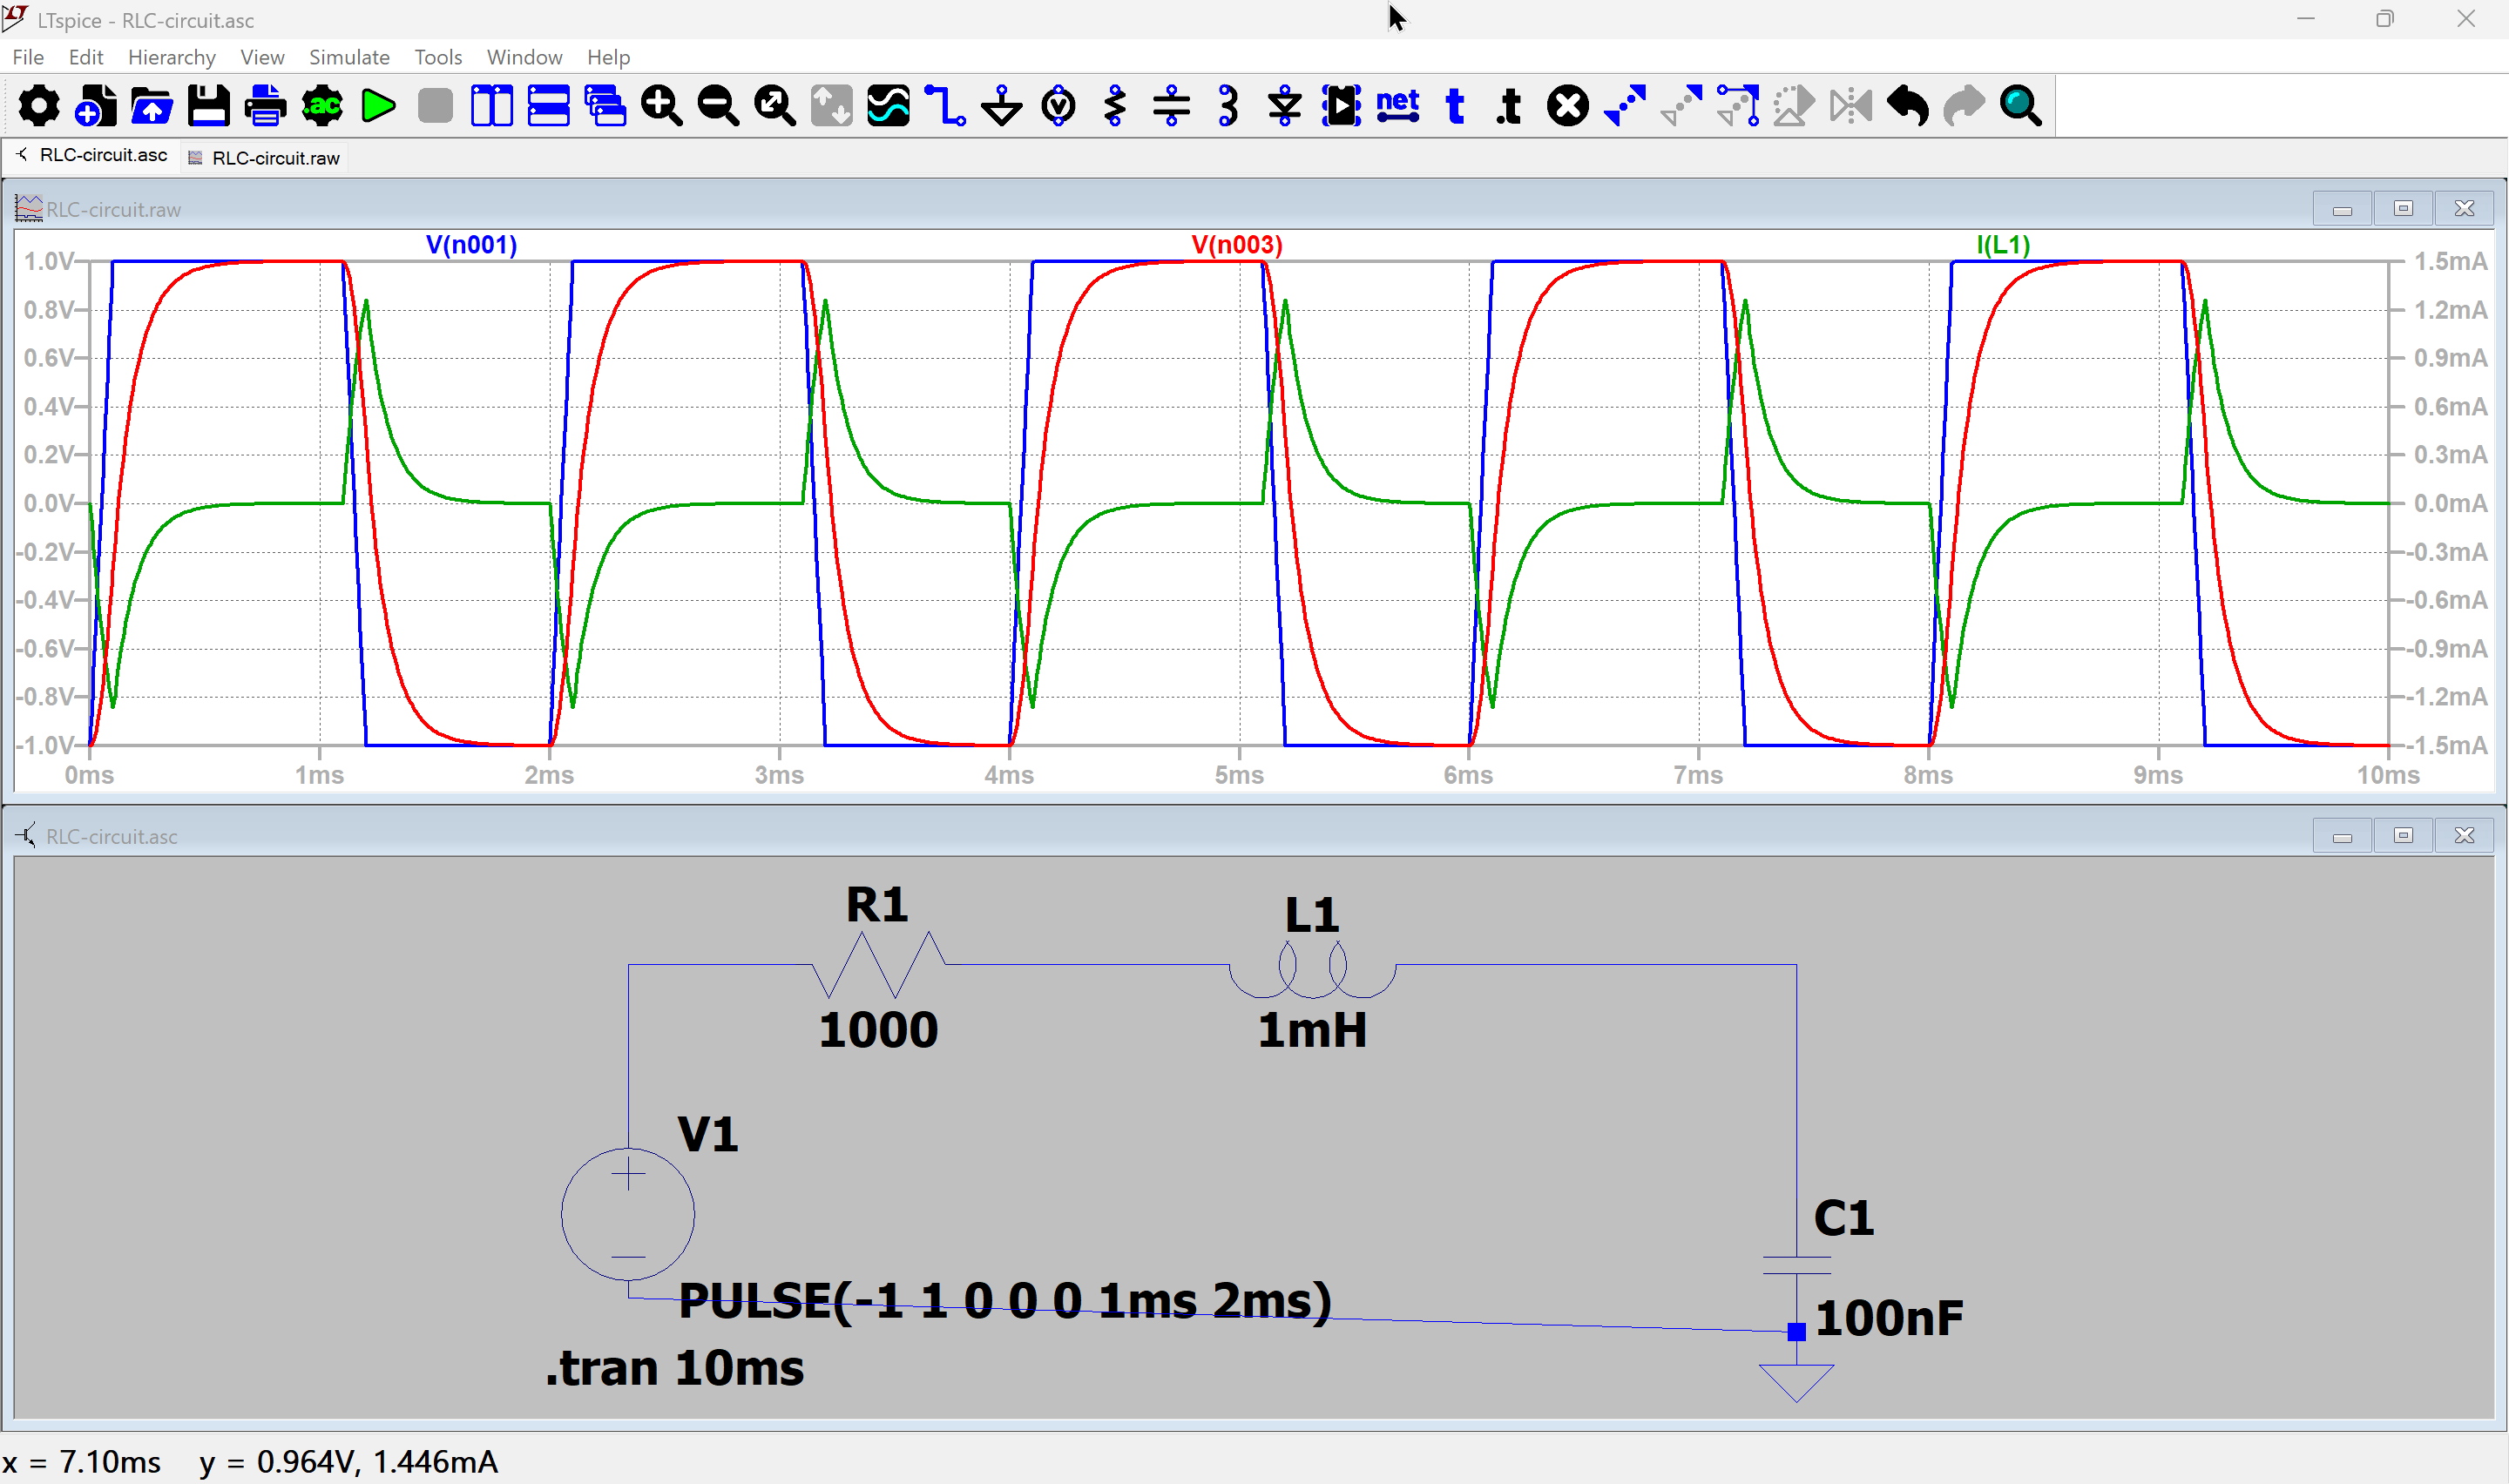The image size is (2509, 1484).
Task: Select the resistor component tool
Action: (1115, 106)
